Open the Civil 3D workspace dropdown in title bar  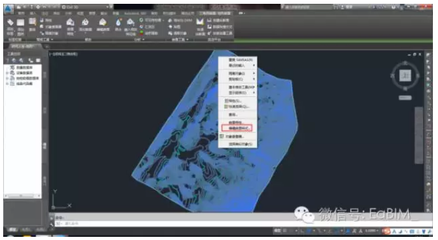pyautogui.click(x=85, y=7)
